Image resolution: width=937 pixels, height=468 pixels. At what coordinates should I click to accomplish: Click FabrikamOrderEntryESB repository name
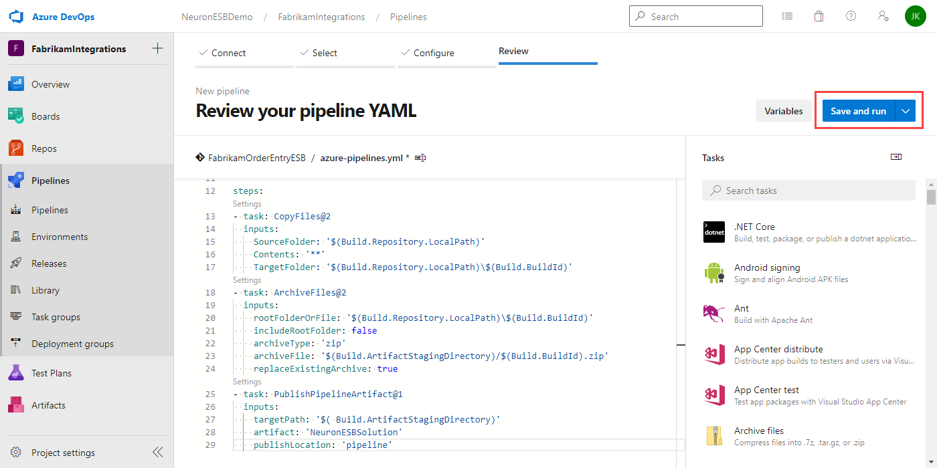[257, 158]
